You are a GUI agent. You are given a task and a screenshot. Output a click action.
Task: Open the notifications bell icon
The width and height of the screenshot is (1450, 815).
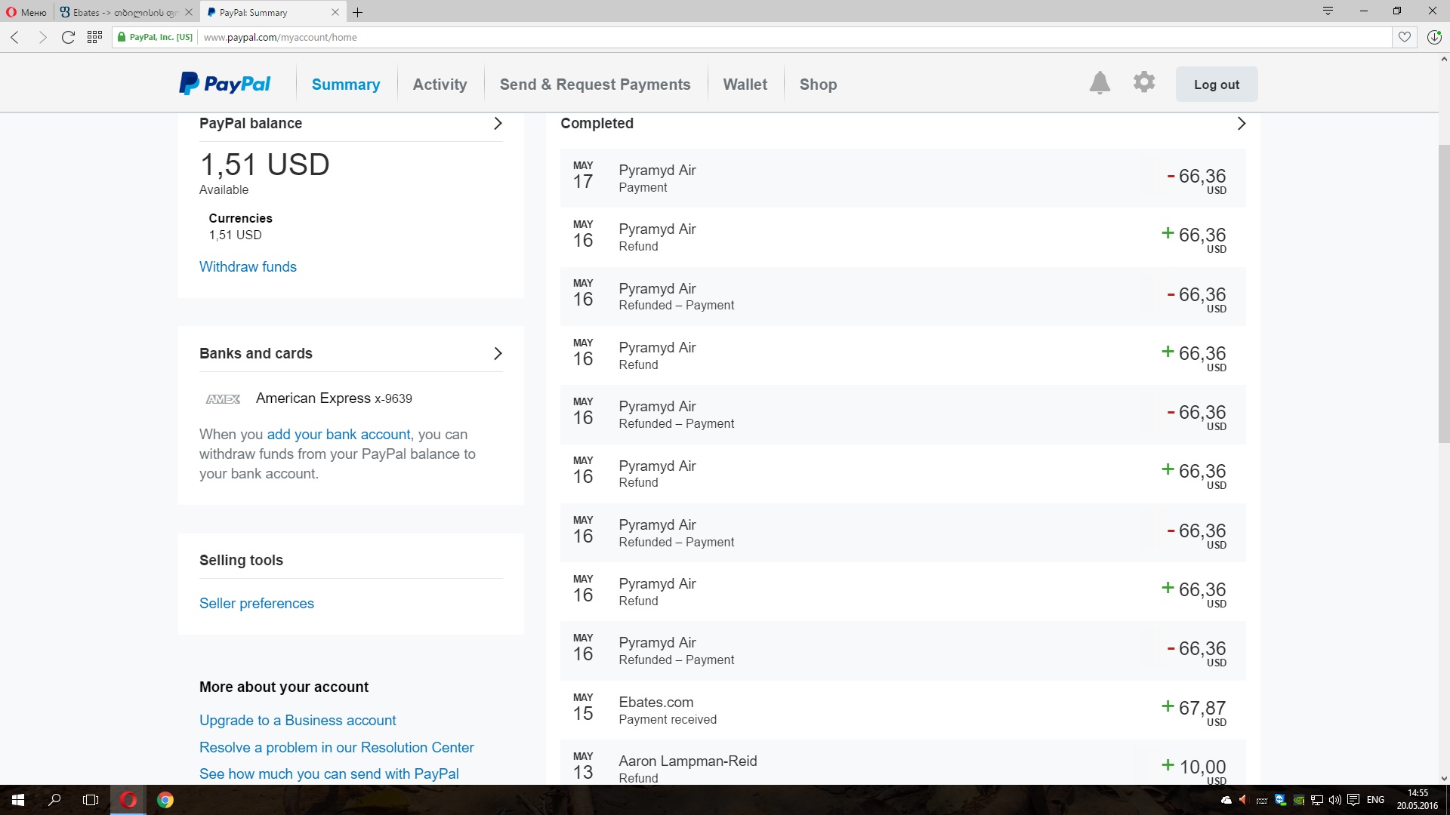click(1100, 83)
